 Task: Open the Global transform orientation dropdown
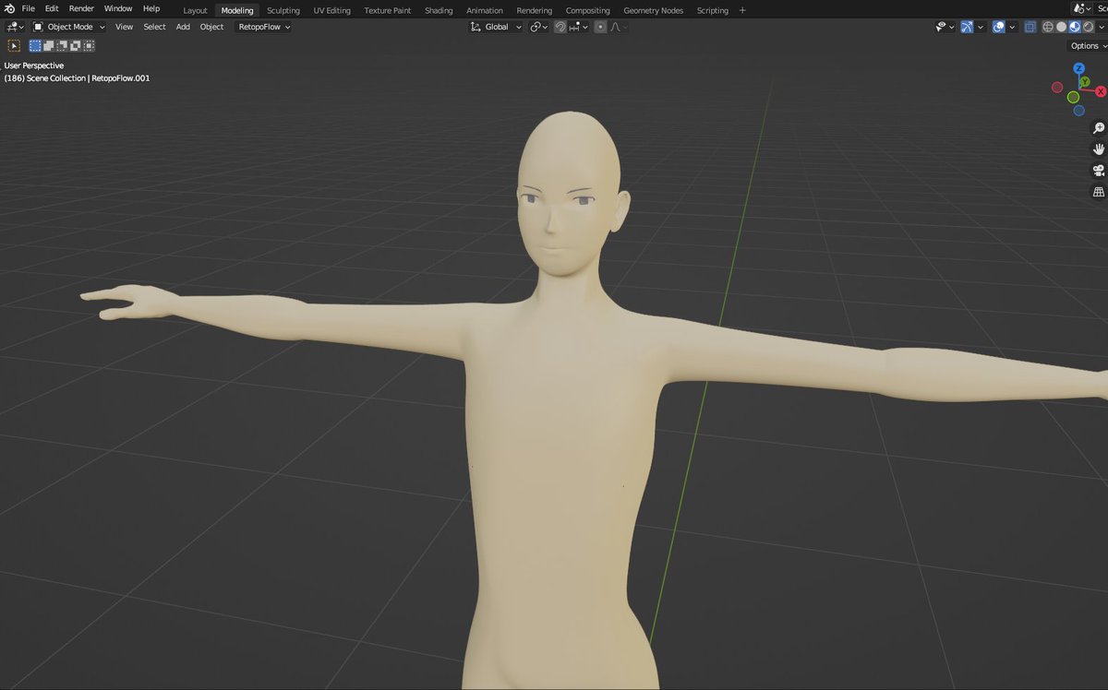tap(497, 27)
